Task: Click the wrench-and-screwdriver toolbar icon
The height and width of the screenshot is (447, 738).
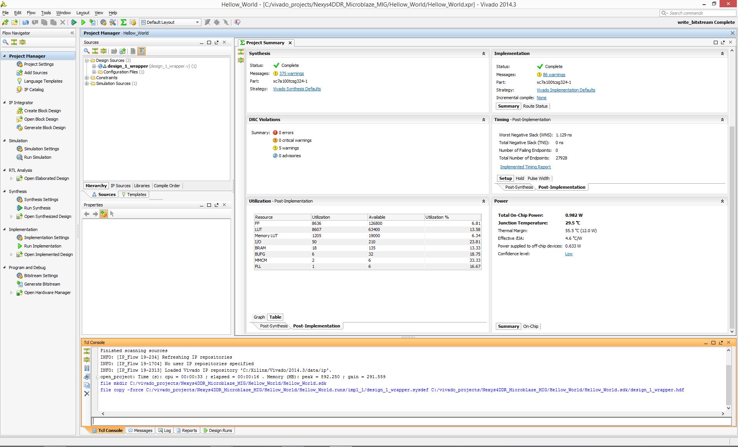Action: coord(113,22)
